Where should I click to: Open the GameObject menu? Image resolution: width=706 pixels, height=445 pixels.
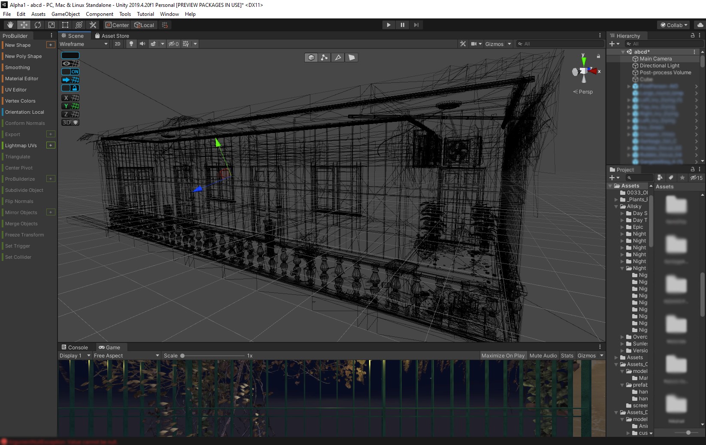(65, 14)
